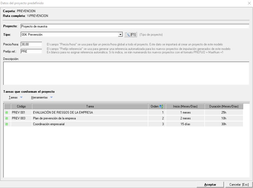The image size is (253, 188).
Task: Select the Tarea column header
Action: (90, 106)
